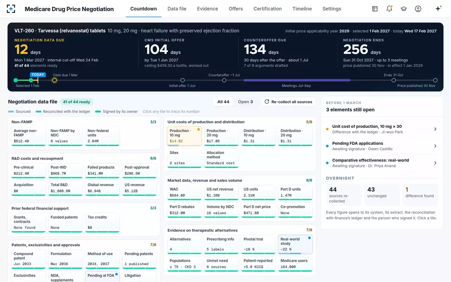The width and height of the screenshot is (451, 282).
Task: Open the Production · 10 mg tile
Action: (184, 136)
